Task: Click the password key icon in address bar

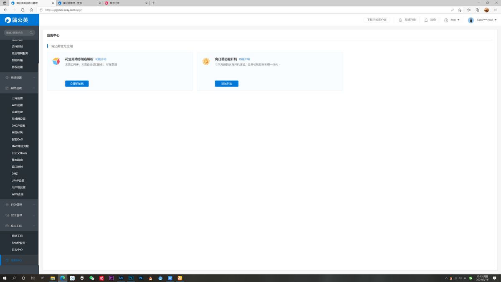Action: [452, 10]
